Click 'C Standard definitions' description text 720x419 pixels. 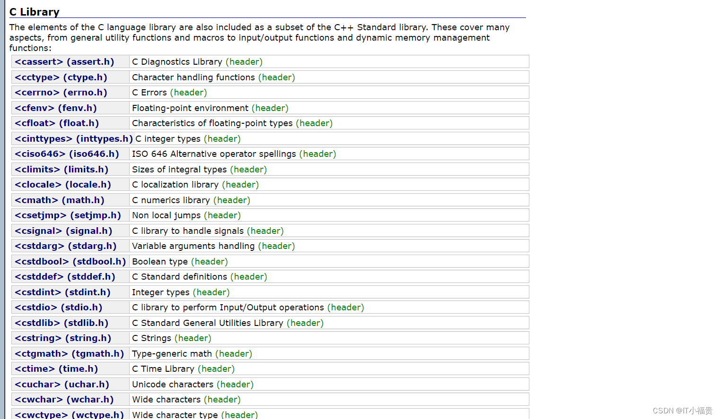click(x=179, y=277)
